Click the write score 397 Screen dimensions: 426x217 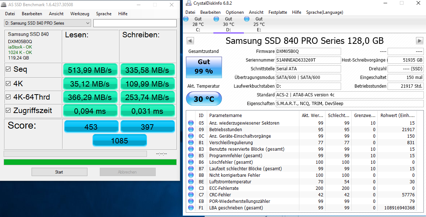tap(148, 127)
